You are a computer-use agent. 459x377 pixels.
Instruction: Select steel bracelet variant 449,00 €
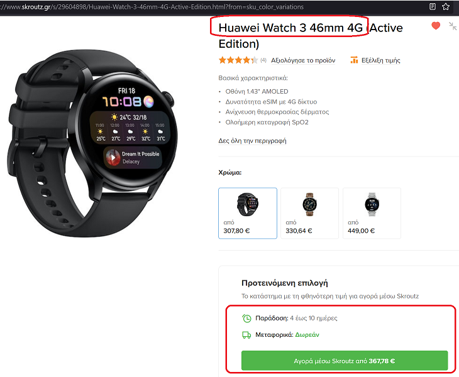[x=372, y=213]
